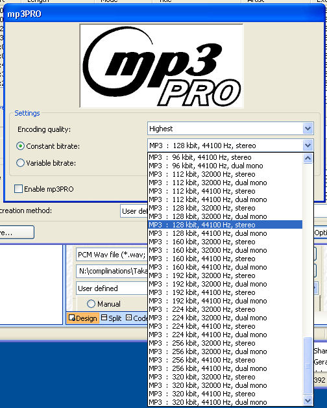Viewport: 327px width, 408px height.
Task: Choose MP3 112 kbit 32000 Hz stereo
Action: (225, 174)
